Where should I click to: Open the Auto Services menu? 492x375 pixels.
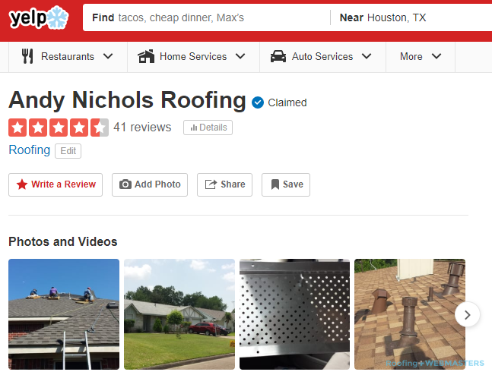pyautogui.click(x=323, y=57)
